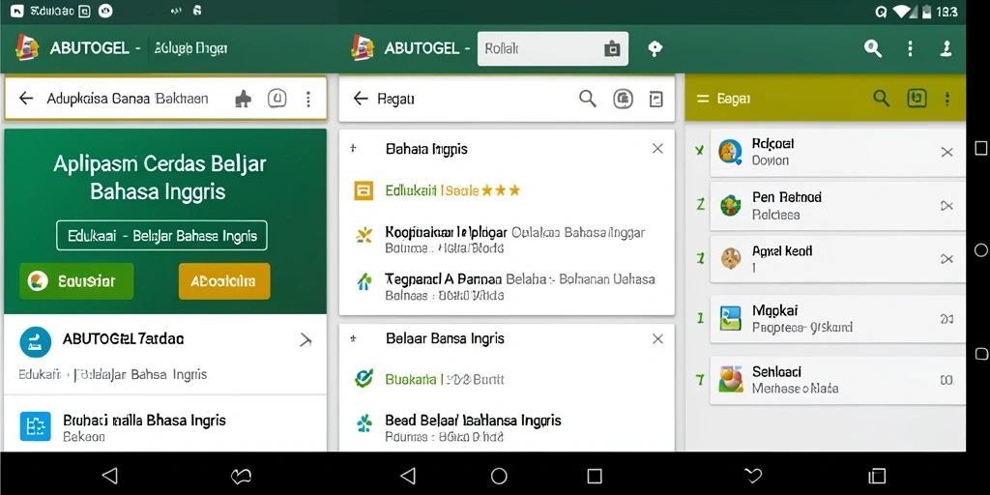Image resolution: width=990 pixels, height=495 pixels.
Task: Click the Rdgoal app icon
Action: pyautogui.click(x=731, y=152)
